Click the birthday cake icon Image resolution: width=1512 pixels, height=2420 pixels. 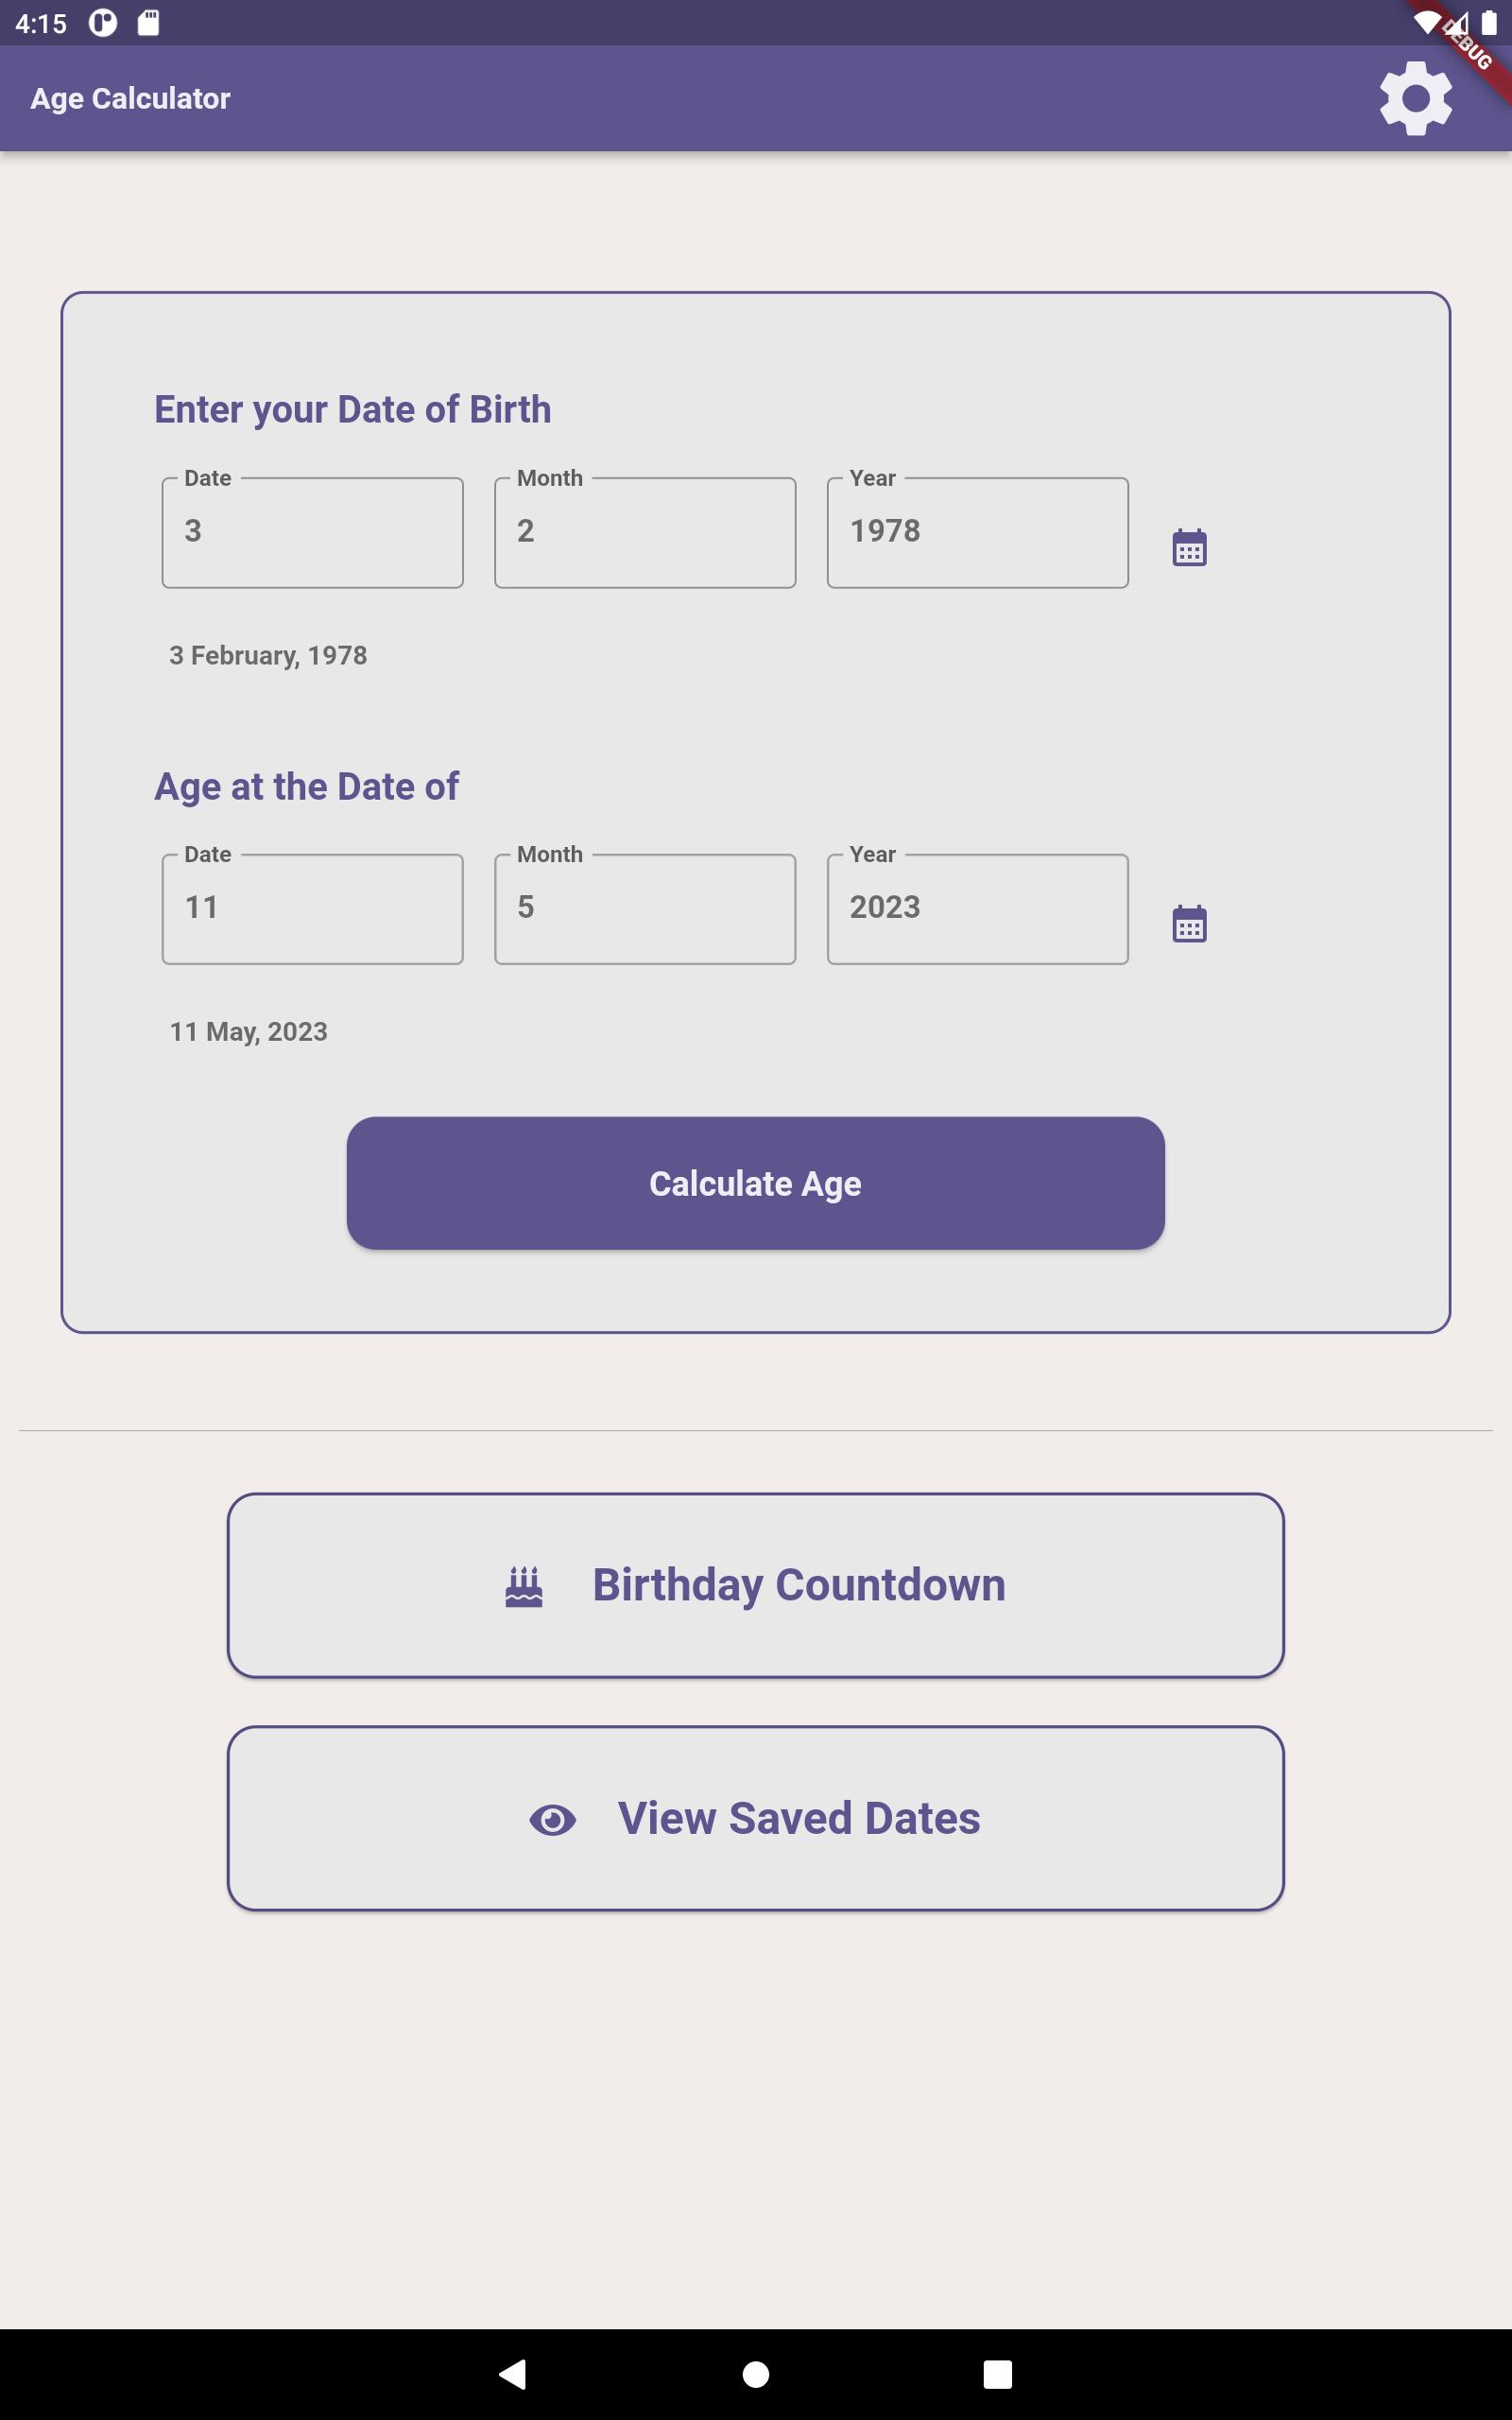pyautogui.click(x=524, y=1586)
